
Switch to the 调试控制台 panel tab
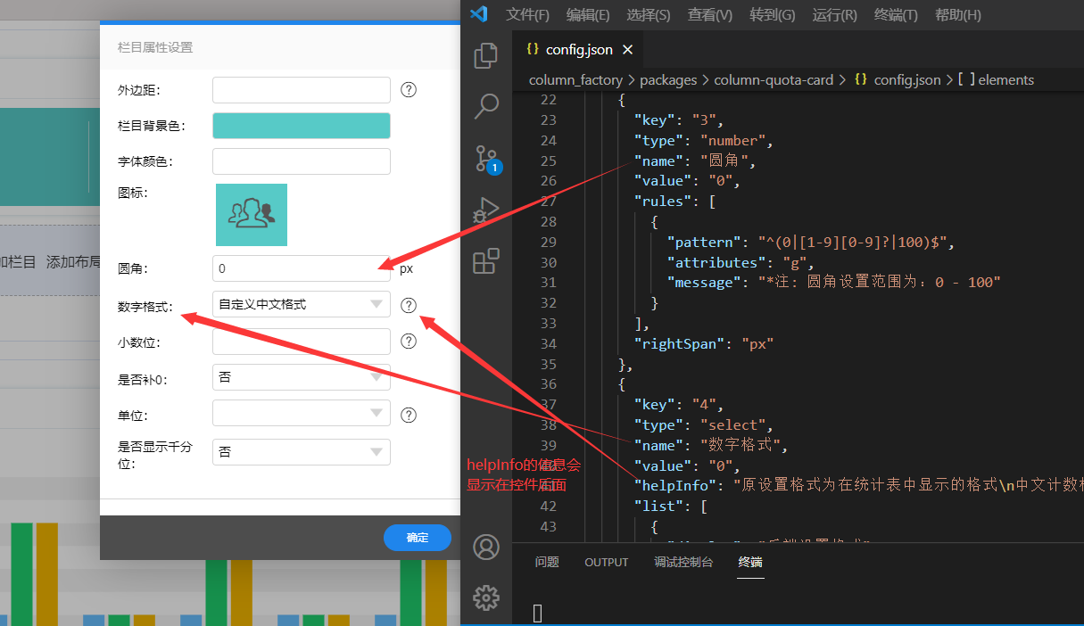coord(683,563)
